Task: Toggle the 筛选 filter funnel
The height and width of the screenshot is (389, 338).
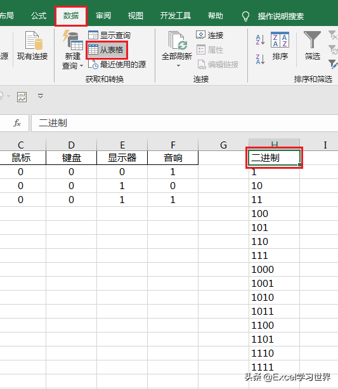Action: coord(313,46)
